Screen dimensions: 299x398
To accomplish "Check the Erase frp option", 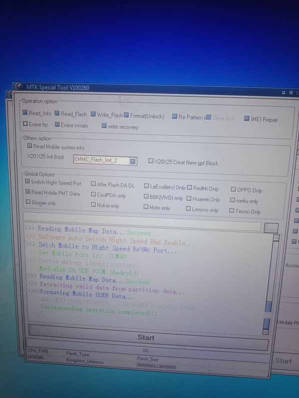I will click(25, 123).
